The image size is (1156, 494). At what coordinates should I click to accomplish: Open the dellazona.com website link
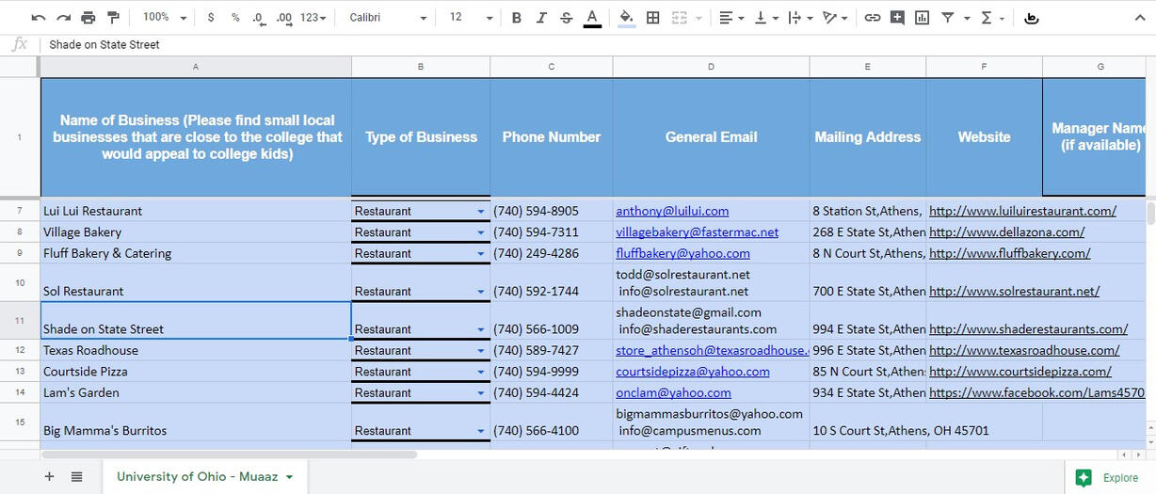1006,231
